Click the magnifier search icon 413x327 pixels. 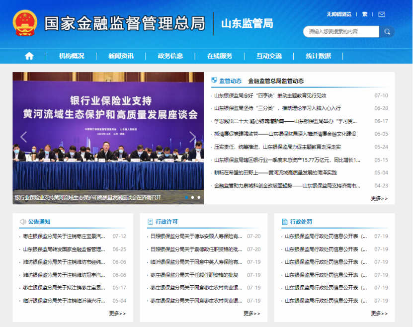tap(387, 31)
